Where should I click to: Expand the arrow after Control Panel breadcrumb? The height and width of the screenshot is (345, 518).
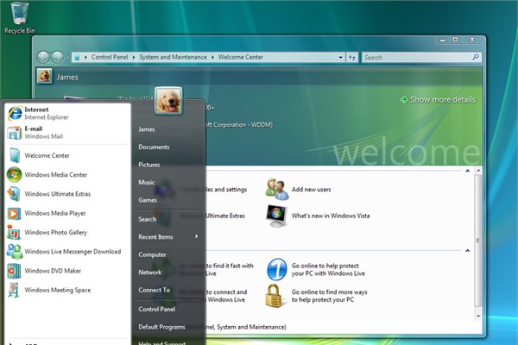tap(134, 58)
